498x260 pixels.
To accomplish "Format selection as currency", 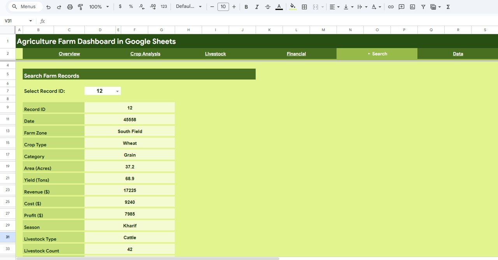I will (x=121, y=7).
